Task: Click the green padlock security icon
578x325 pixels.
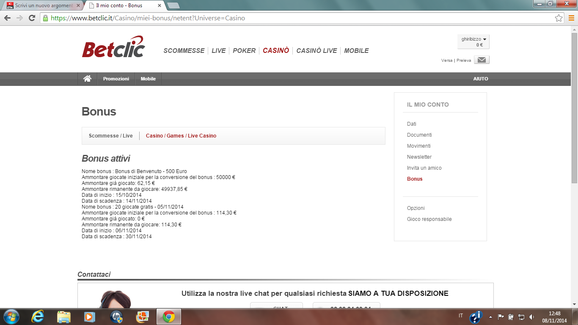Action: point(45,18)
